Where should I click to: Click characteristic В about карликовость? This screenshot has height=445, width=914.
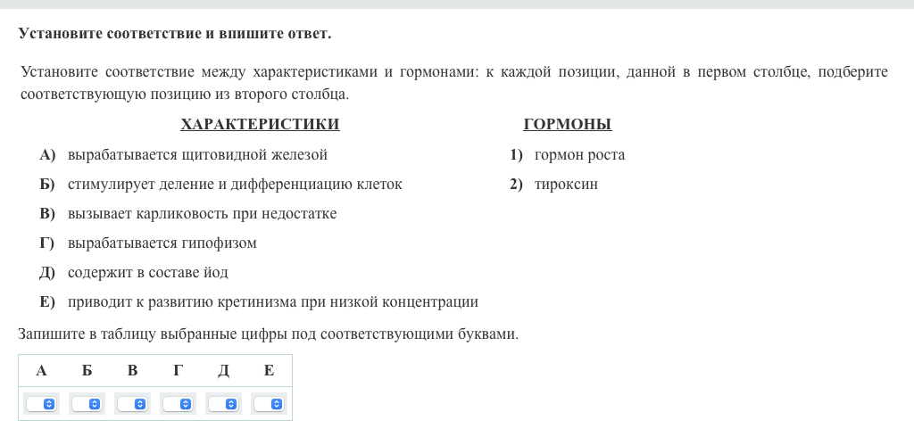[x=202, y=214]
